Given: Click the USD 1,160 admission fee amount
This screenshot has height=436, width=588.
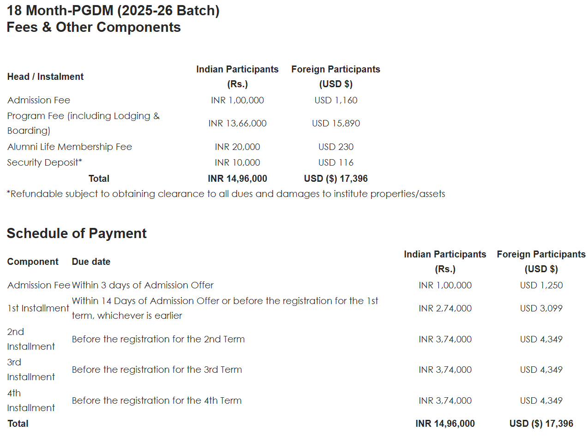Looking at the screenshot, I should tap(336, 100).
